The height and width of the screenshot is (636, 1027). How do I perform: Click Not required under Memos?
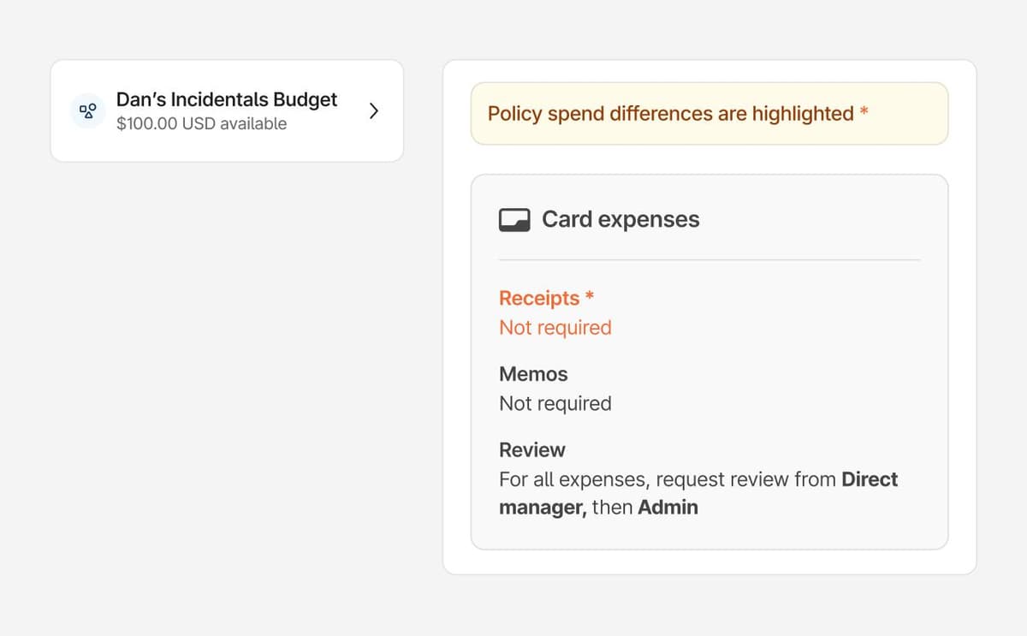pyautogui.click(x=555, y=403)
